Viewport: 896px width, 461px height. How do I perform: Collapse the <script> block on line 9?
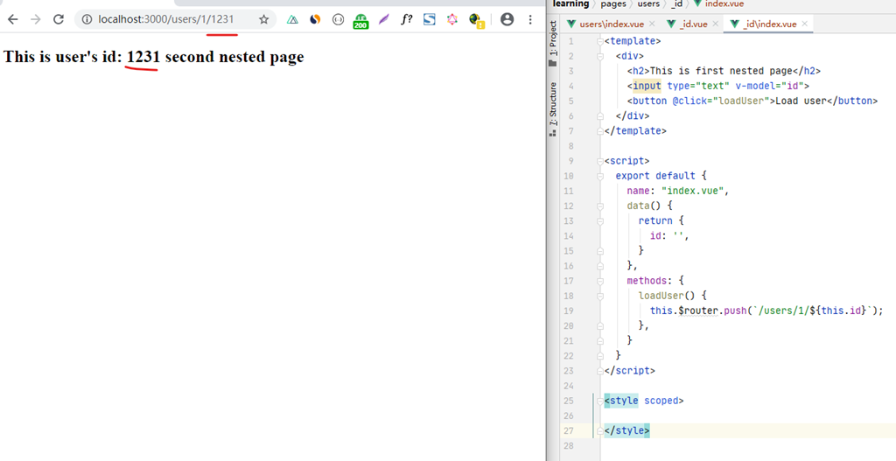click(x=600, y=161)
